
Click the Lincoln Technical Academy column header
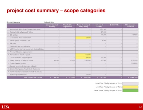click(x=52, y=26)
